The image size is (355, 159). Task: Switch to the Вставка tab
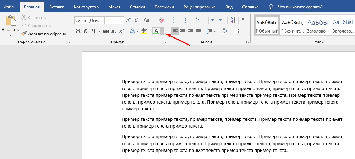(57, 7)
